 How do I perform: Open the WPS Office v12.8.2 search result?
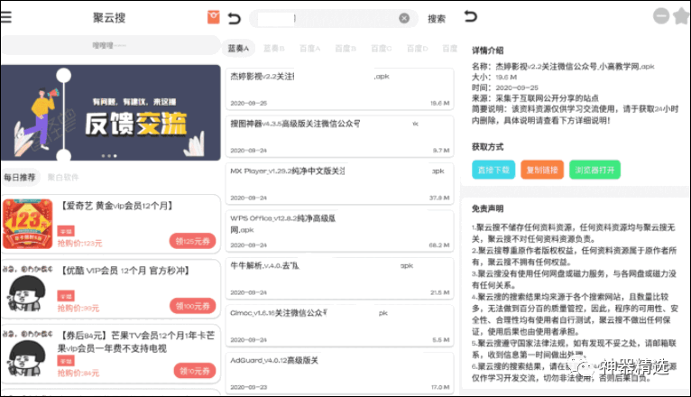click(x=339, y=231)
